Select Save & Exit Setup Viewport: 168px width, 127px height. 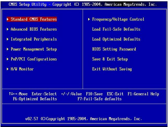click(110, 59)
